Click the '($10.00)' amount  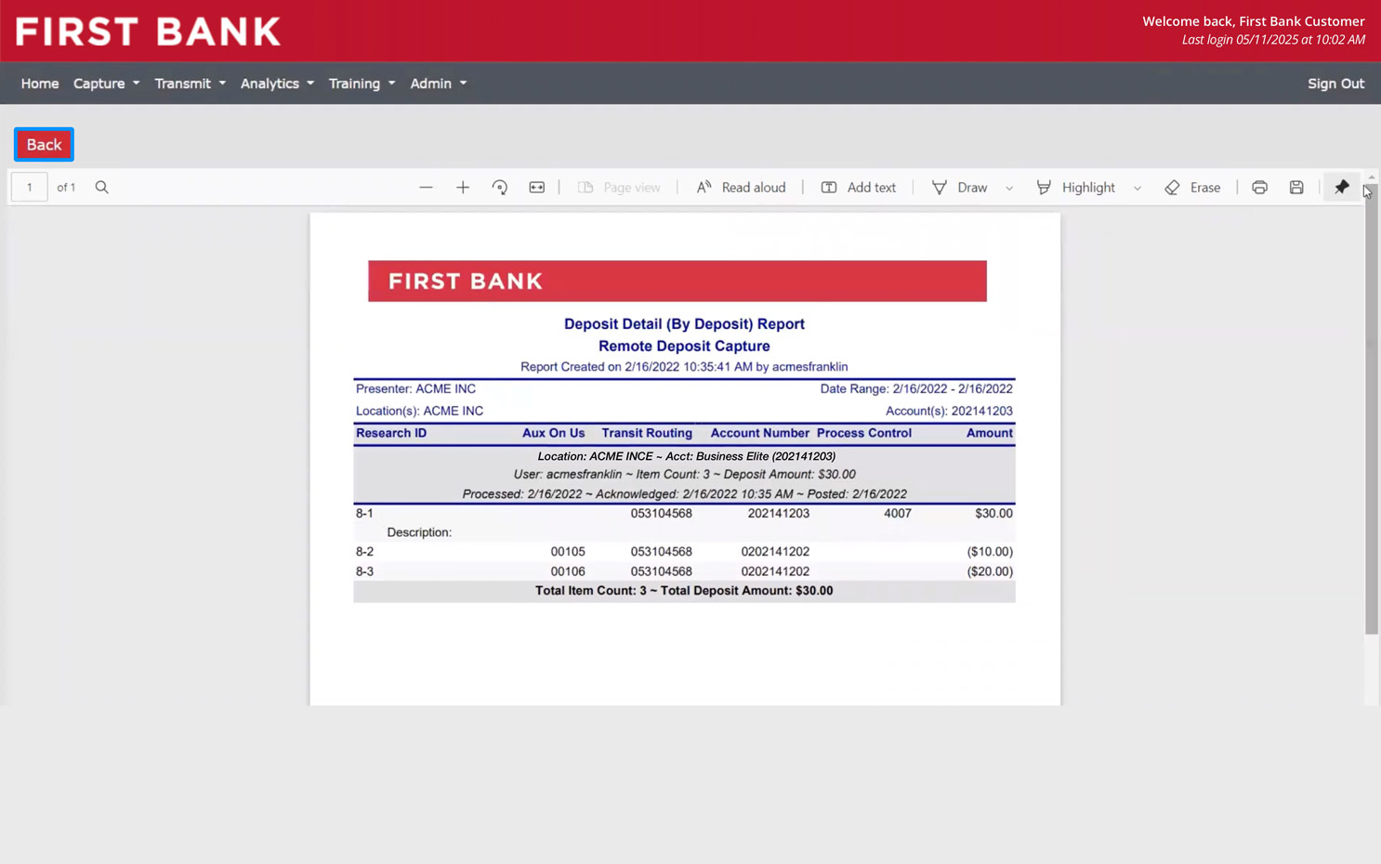point(990,552)
